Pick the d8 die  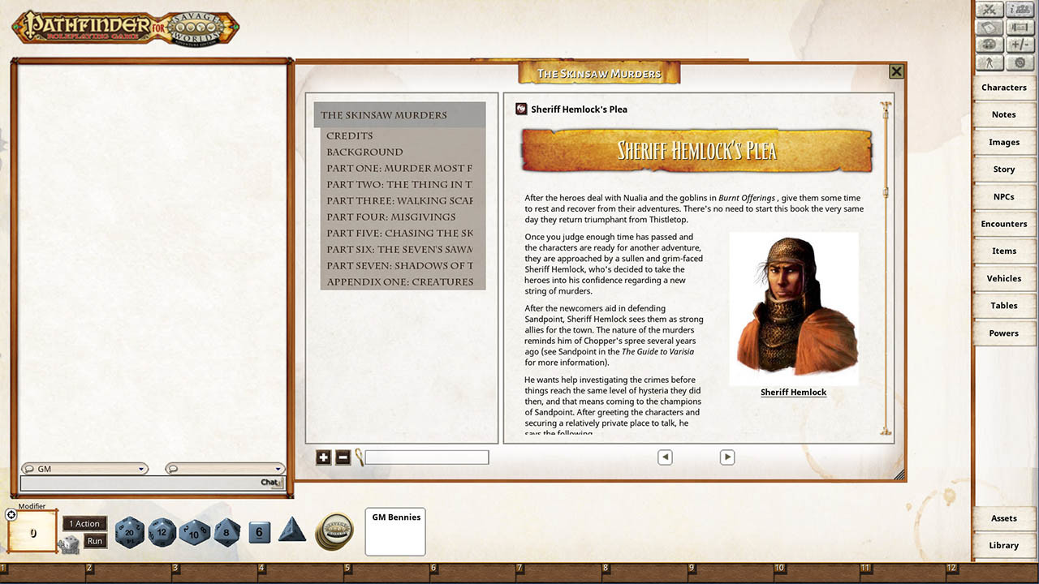[x=227, y=532]
